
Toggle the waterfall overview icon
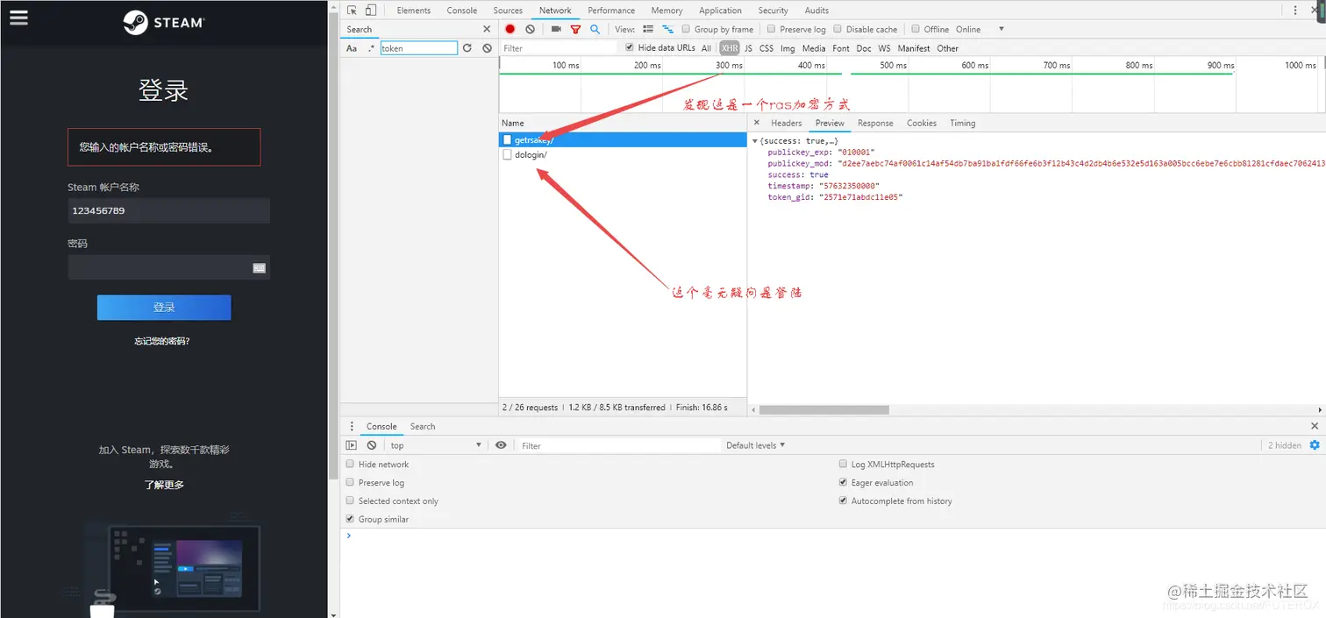click(667, 29)
